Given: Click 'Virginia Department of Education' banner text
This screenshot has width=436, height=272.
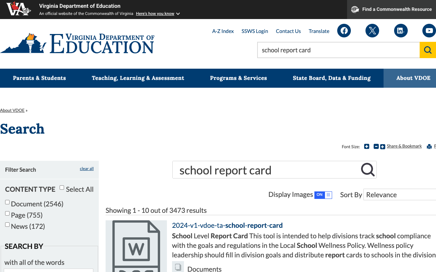Looking at the screenshot, I should tap(80, 6).
